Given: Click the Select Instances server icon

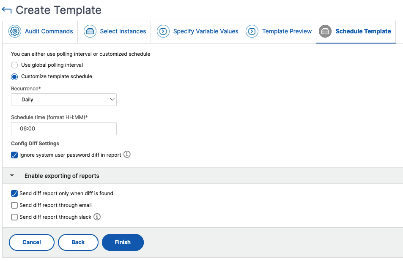Looking at the screenshot, I should [x=90, y=31].
